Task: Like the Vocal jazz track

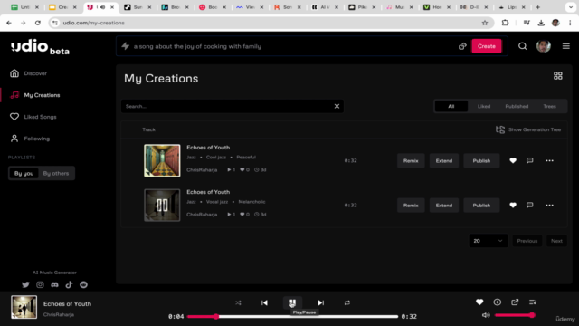Action: tap(513, 206)
